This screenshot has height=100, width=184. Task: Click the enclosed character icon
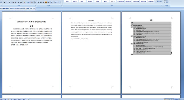coord(35,2)
